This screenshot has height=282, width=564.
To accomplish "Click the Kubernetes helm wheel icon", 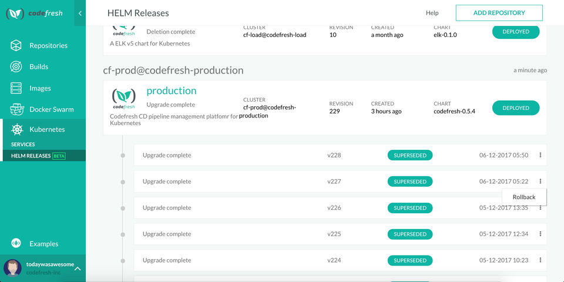I will [16, 130].
